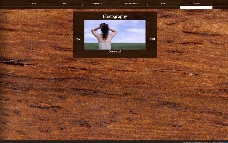228x143 pixels.
Task: Show the previous photo with Prev
Action: [x=77, y=39]
